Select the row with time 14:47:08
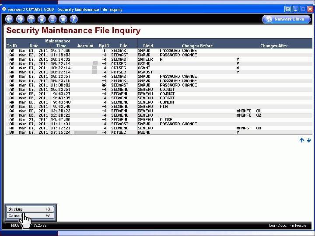Image resolution: width=315 pixels, height=236 pixels. click(x=159, y=119)
